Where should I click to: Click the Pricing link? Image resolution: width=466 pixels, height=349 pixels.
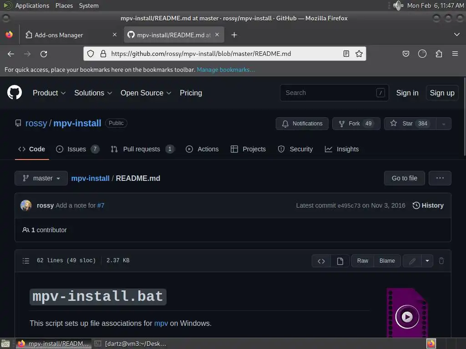191,93
